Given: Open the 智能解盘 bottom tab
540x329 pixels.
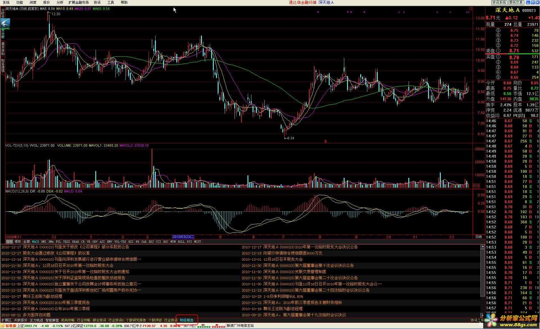Looking at the screenshot, I should click(52, 320).
